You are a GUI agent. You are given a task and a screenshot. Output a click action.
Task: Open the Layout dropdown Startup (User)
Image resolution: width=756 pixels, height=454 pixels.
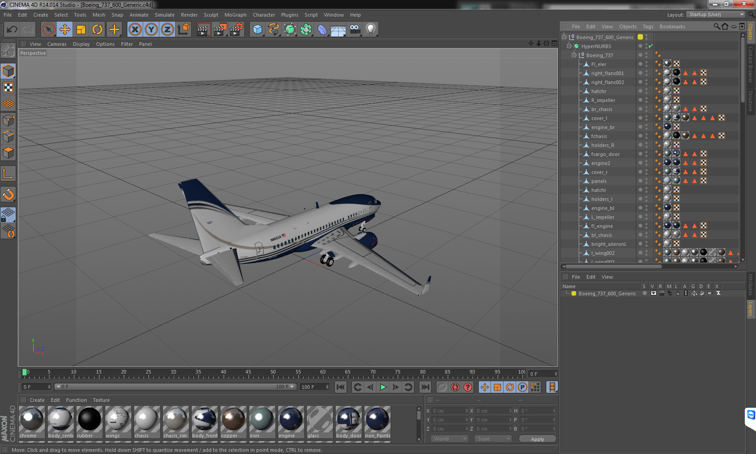tap(716, 15)
